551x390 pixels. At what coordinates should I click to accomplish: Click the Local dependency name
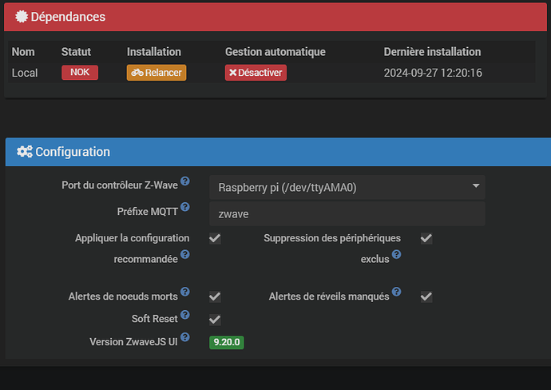click(25, 73)
